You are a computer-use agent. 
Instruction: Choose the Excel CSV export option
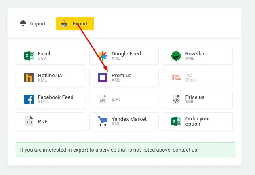pyautogui.click(x=51, y=56)
